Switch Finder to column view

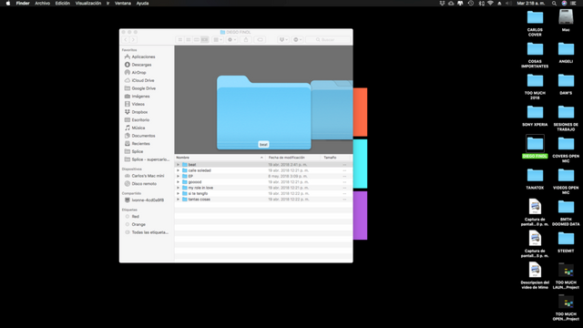[x=197, y=40]
